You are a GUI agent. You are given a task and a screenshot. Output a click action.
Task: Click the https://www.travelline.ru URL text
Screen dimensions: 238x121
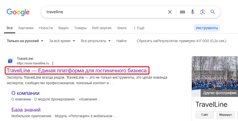(x=33, y=63)
